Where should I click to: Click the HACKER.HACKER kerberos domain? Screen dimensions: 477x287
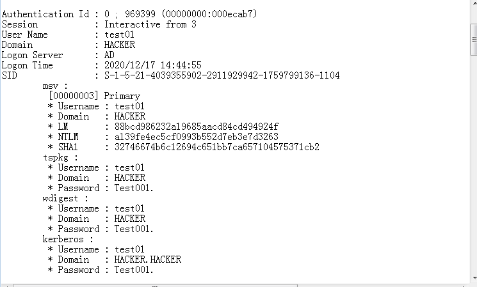click(x=148, y=260)
